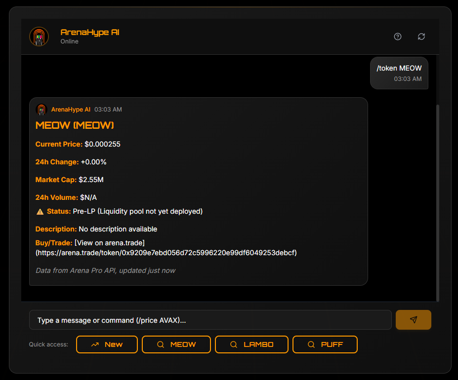Click the warning triangle beside Status
Image resolution: width=458 pixels, height=380 pixels.
40,212
